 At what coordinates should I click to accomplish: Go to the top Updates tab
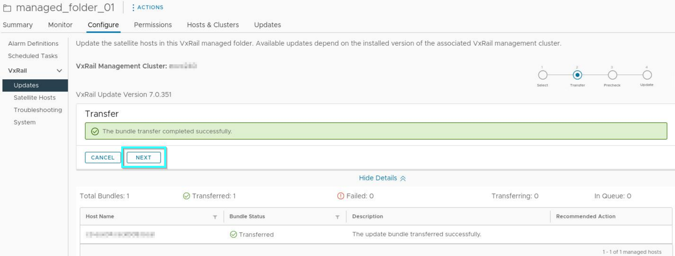point(268,25)
